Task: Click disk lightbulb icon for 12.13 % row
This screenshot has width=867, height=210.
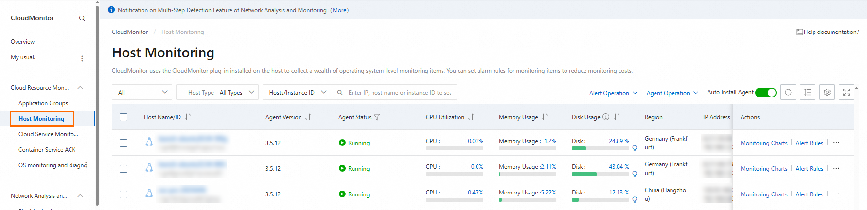Action: point(635,199)
